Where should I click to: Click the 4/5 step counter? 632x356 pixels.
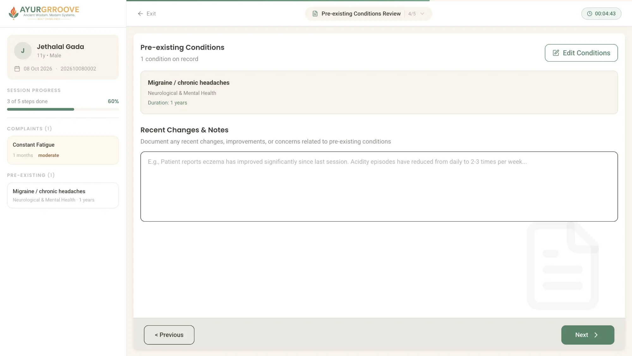coord(412,14)
